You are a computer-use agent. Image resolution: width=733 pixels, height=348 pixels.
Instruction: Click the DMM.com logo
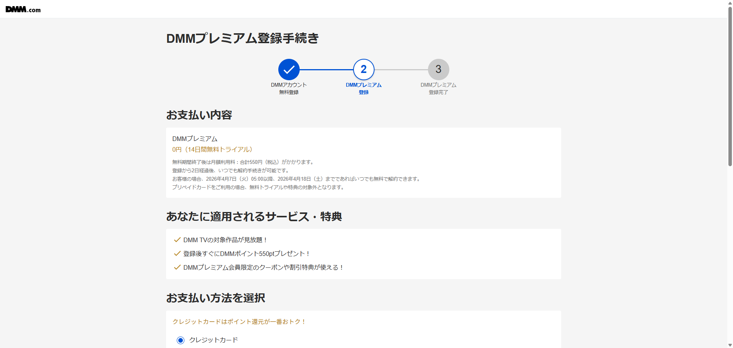pos(23,10)
